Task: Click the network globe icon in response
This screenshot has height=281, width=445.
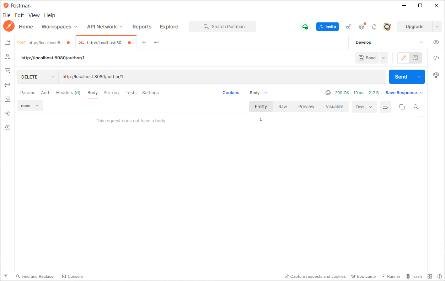Action: click(x=328, y=93)
